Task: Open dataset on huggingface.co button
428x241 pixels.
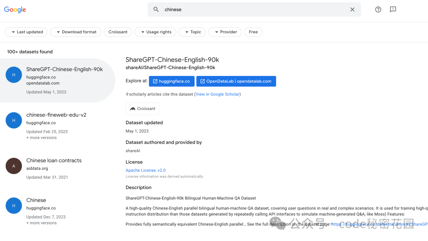Action: point(172,81)
